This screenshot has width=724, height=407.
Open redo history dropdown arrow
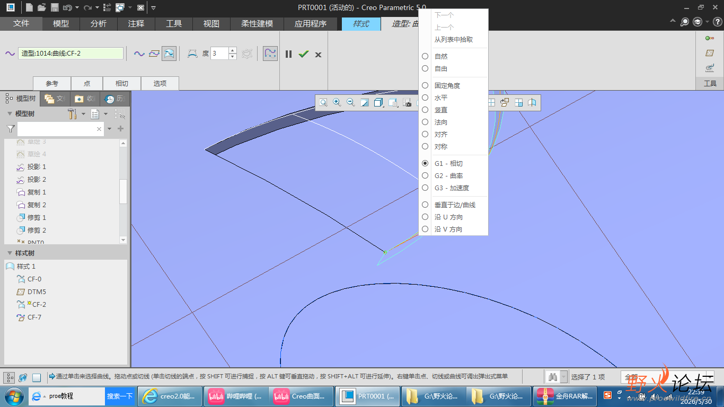pyautogui.click(x=98, y=7)
